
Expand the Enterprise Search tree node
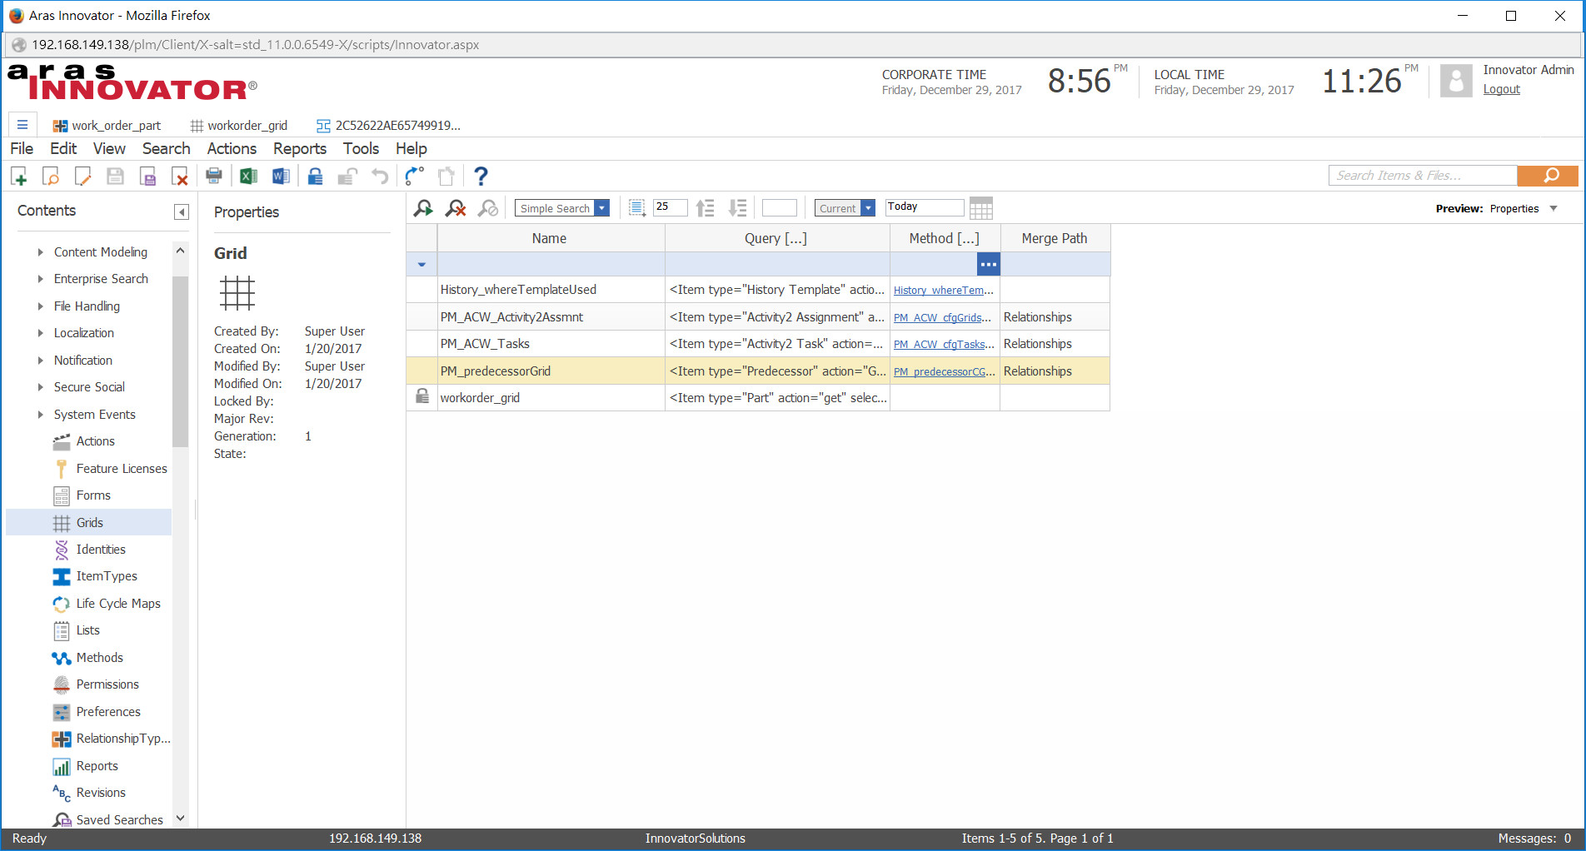click(40, 279)
